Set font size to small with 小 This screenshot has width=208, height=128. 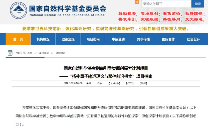pyautogui.click(x=117, y=83)
